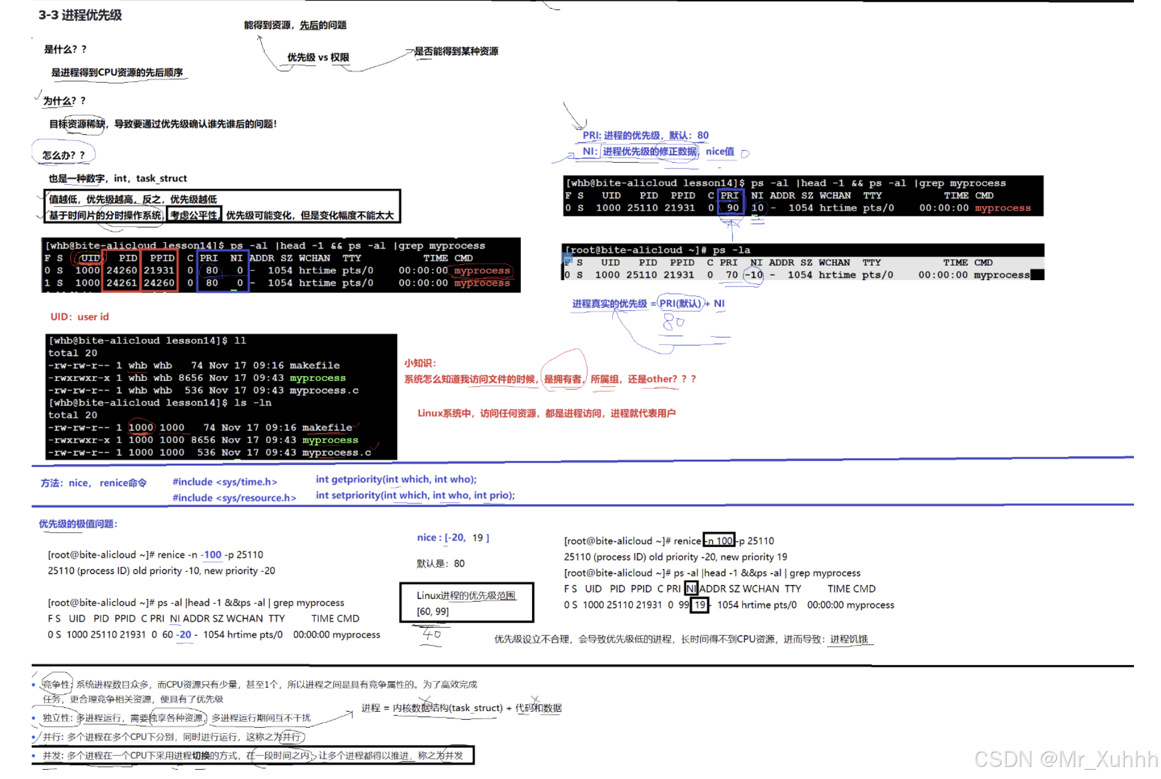This screenshot has width=1161, height=779.
Task: Select "int getpriority(int which, int who);"
Action: click(x=396, y=479)
